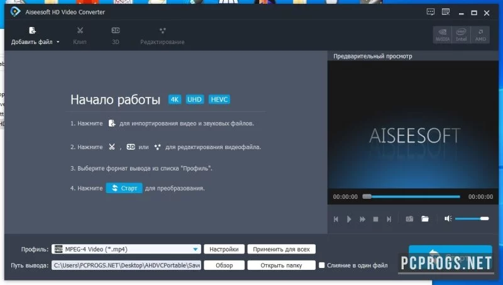Screen dimensions: 503x285
Task: Open the snapshot folder icon
Action: (425, 219)
